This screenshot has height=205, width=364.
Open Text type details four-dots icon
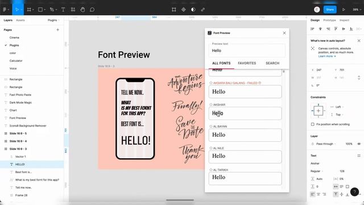tap(359, 155)
